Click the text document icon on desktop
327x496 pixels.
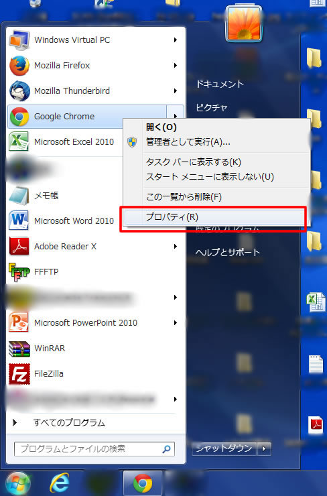click(316, 364)
